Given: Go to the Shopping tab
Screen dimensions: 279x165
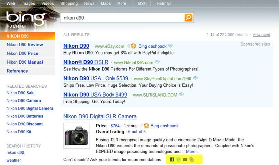Looking at the screenshot, I should [x=69, y=3].
